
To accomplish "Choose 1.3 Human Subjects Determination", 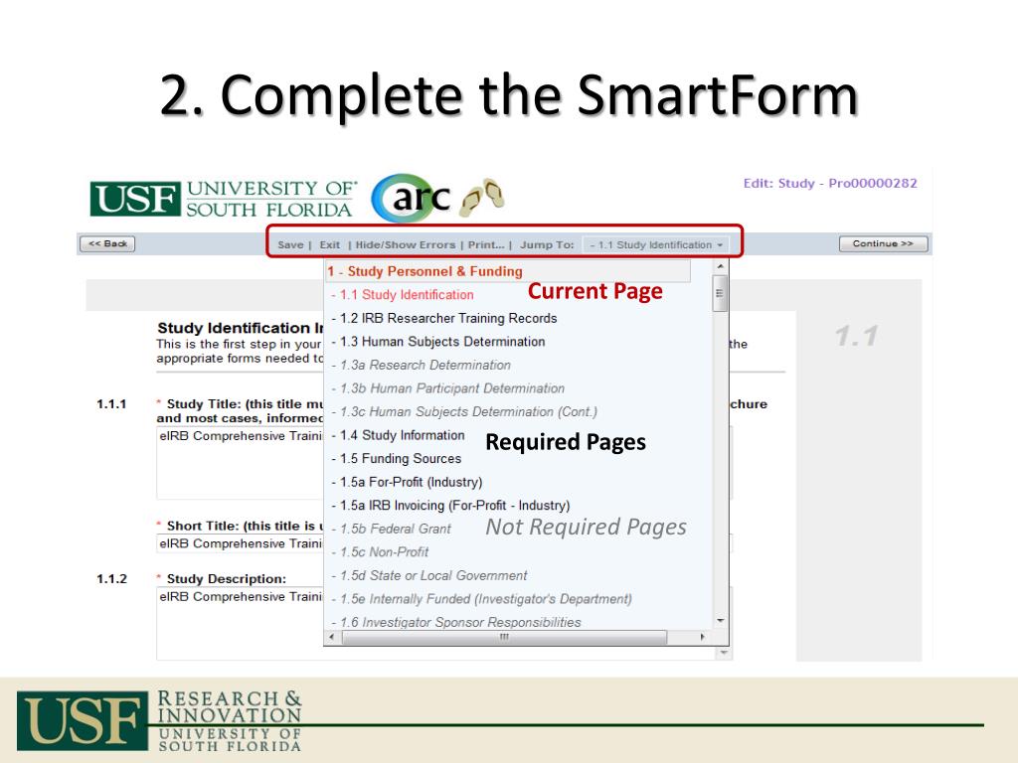I will pyautogui.click(x=437, y=342).
